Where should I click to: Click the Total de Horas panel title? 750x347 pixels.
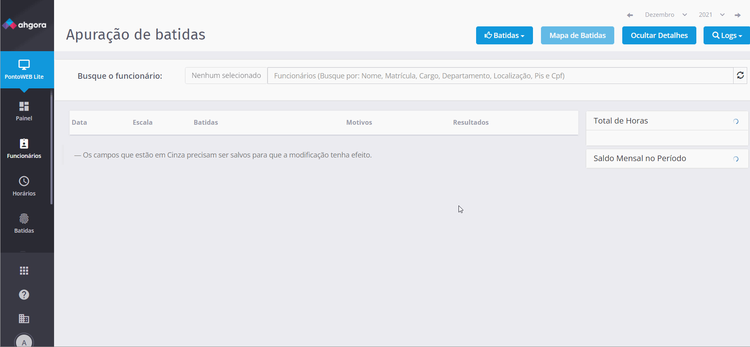[621, 121]
